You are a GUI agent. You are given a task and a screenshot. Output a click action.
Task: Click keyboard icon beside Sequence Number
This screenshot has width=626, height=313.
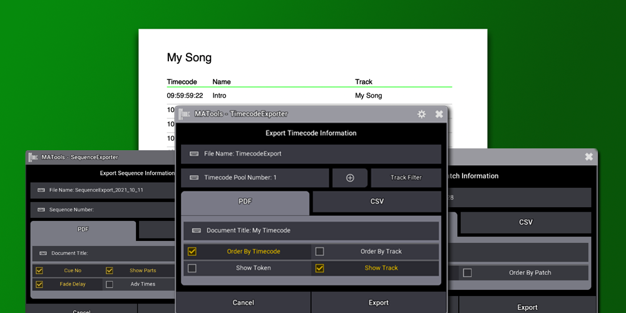pyautogui.click(x=41, y=210)
